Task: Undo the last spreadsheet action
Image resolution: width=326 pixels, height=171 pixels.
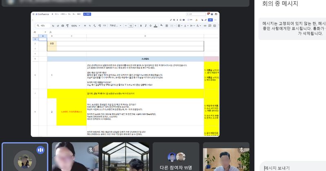Action: [53, 26]
